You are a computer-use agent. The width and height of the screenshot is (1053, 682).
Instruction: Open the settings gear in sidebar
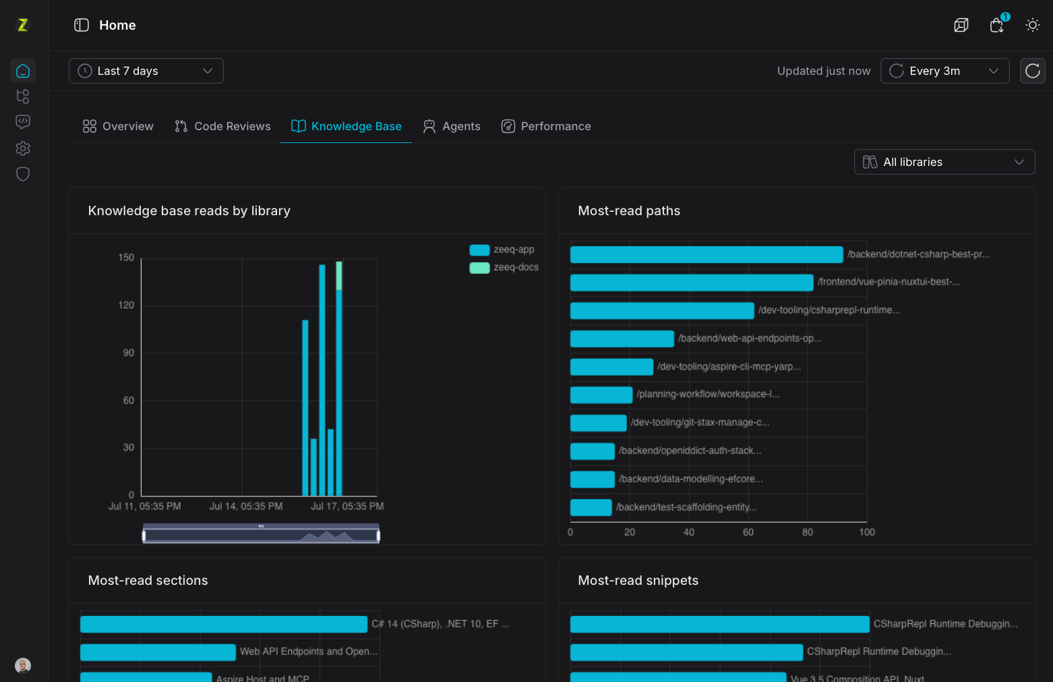coord(23,148)
